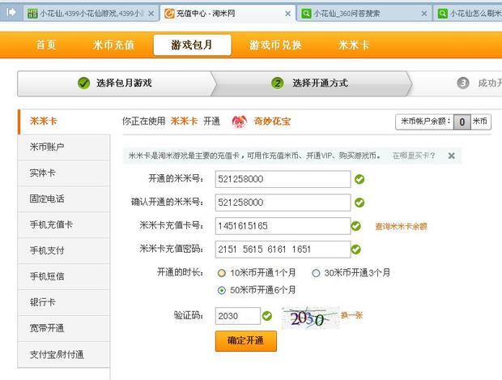This screenshot has height=380, width=502.
Task: Select 手机支付 payment method
Action: point(64,250)
